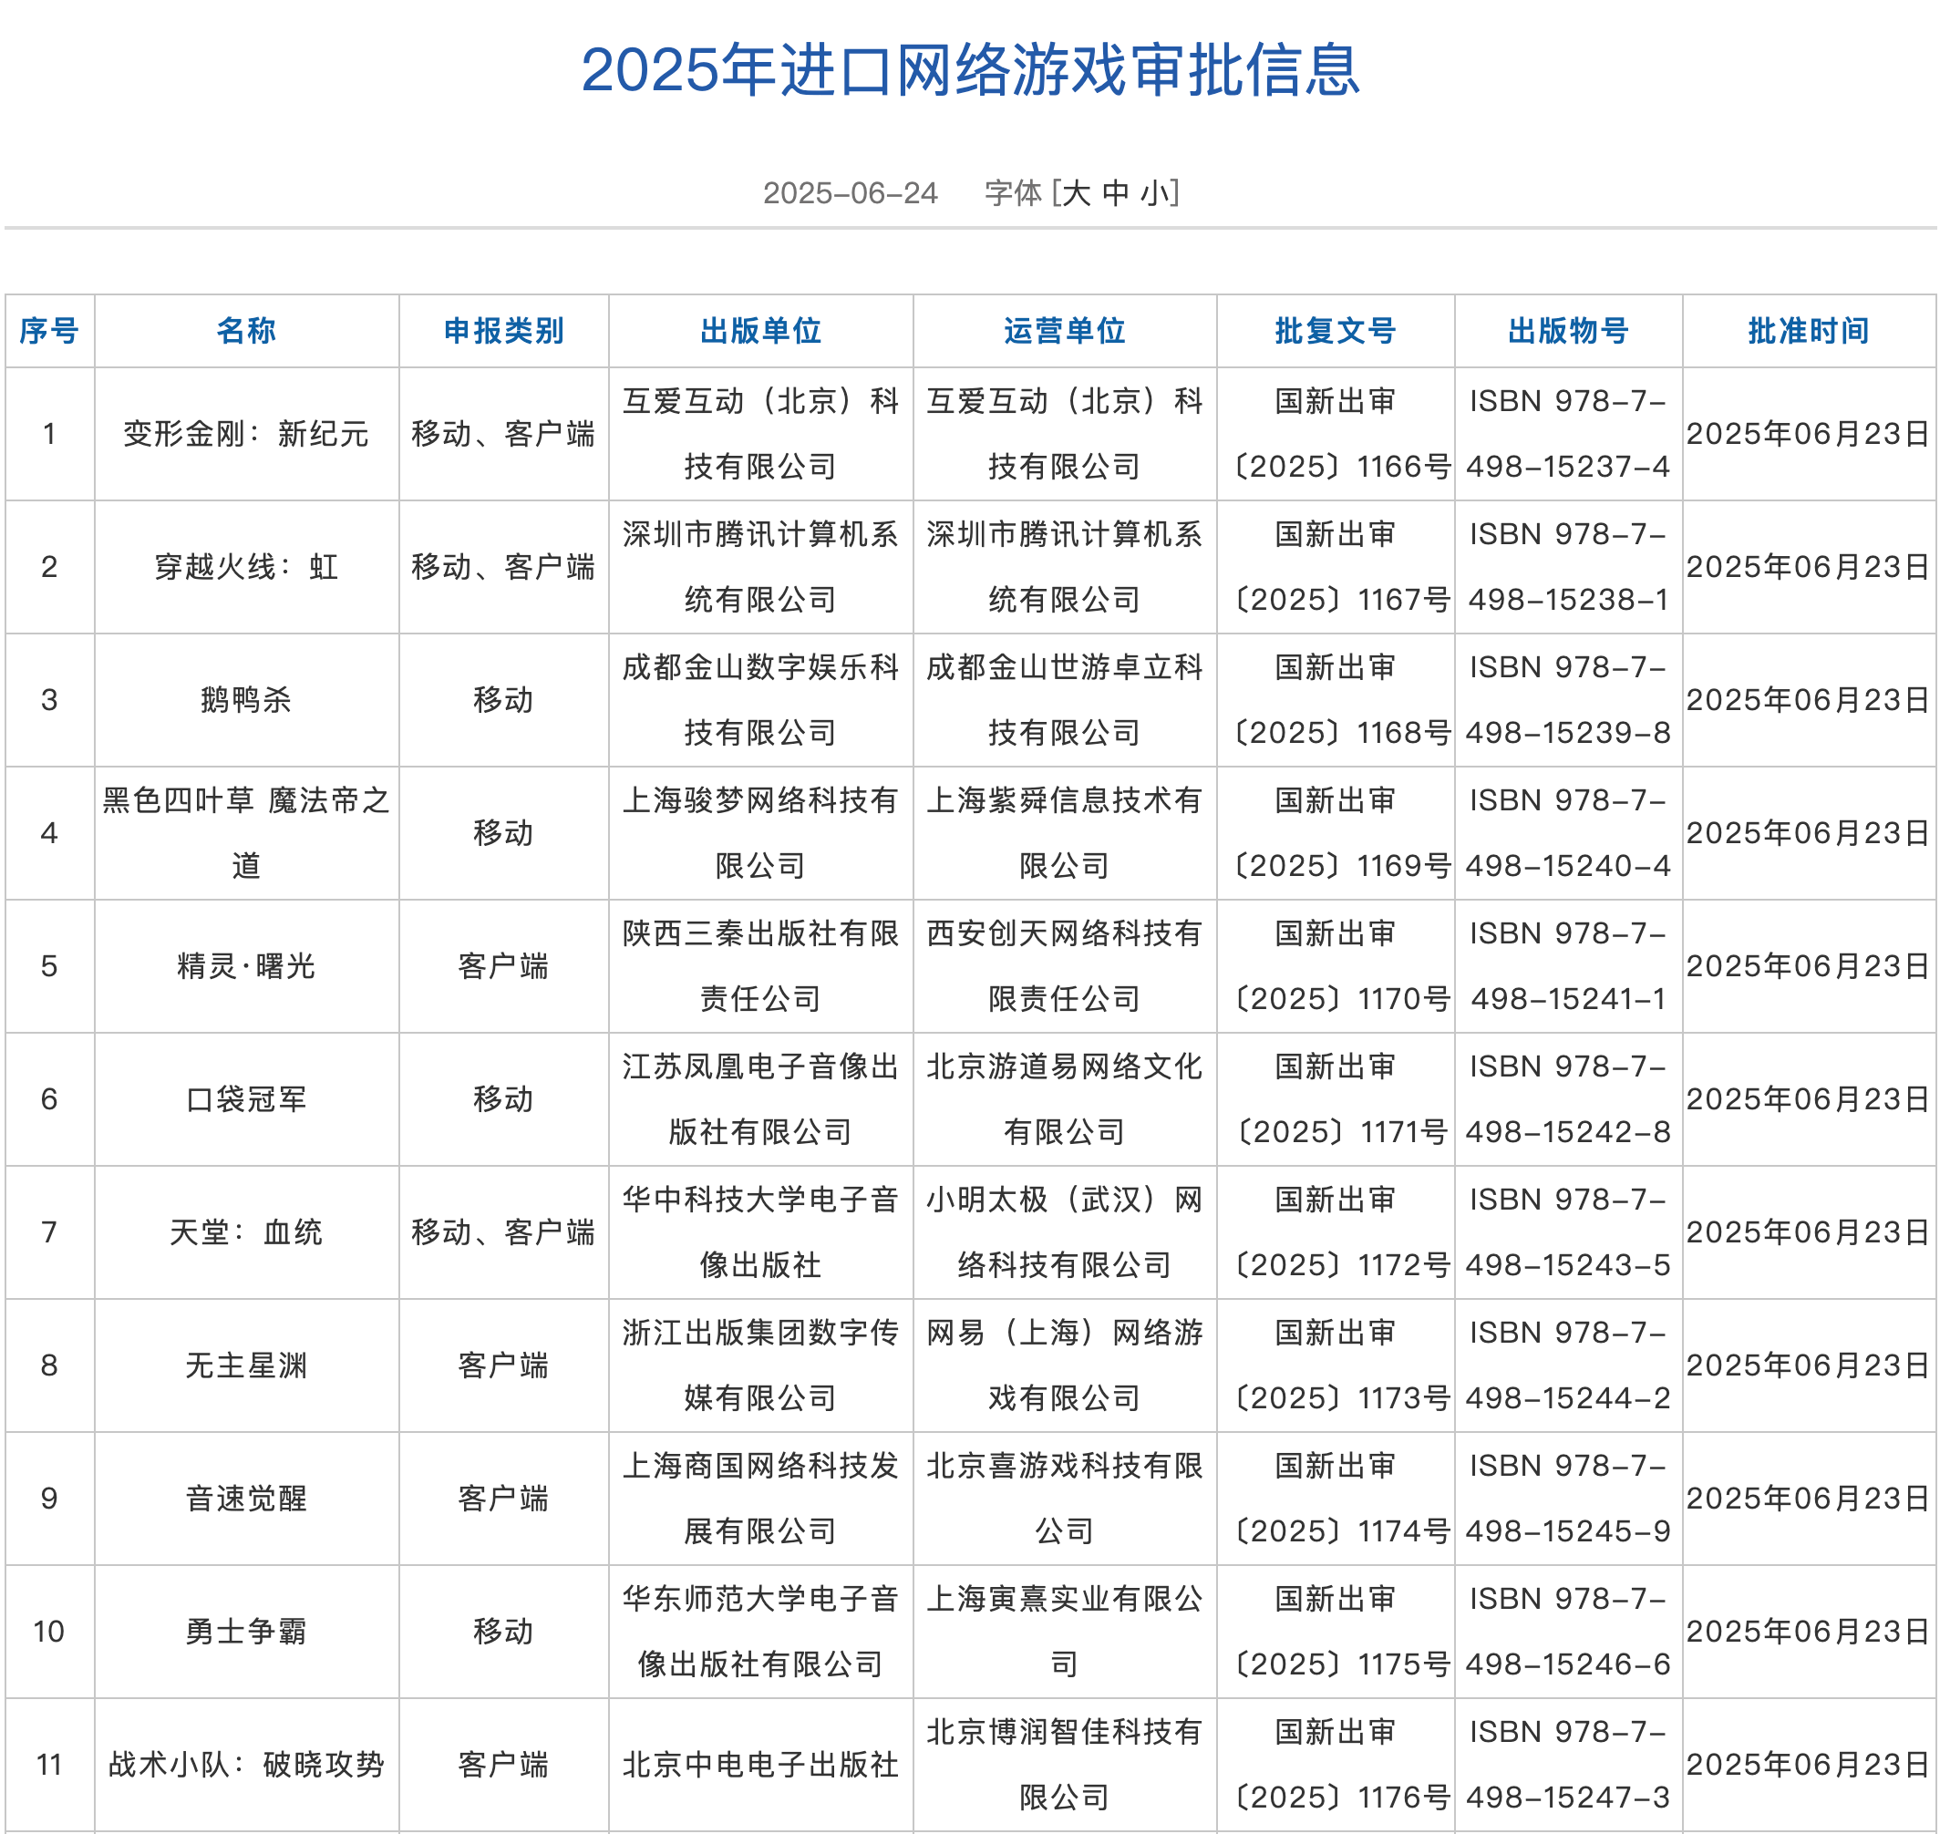Click the page title heading
Viewport: 1940px width, 1834px height.
[970, 70]
